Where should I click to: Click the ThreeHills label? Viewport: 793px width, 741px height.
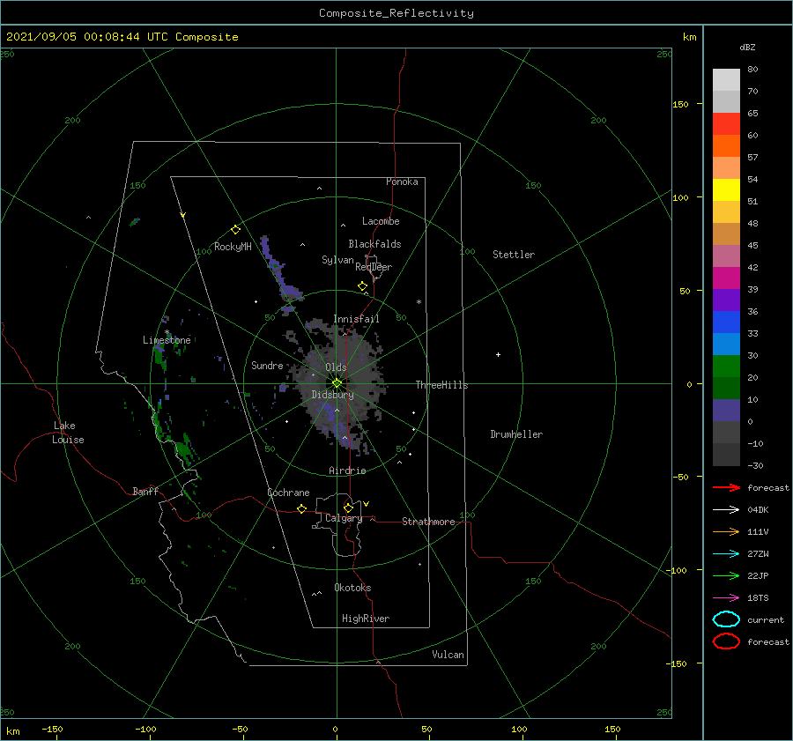coord(442,385)
